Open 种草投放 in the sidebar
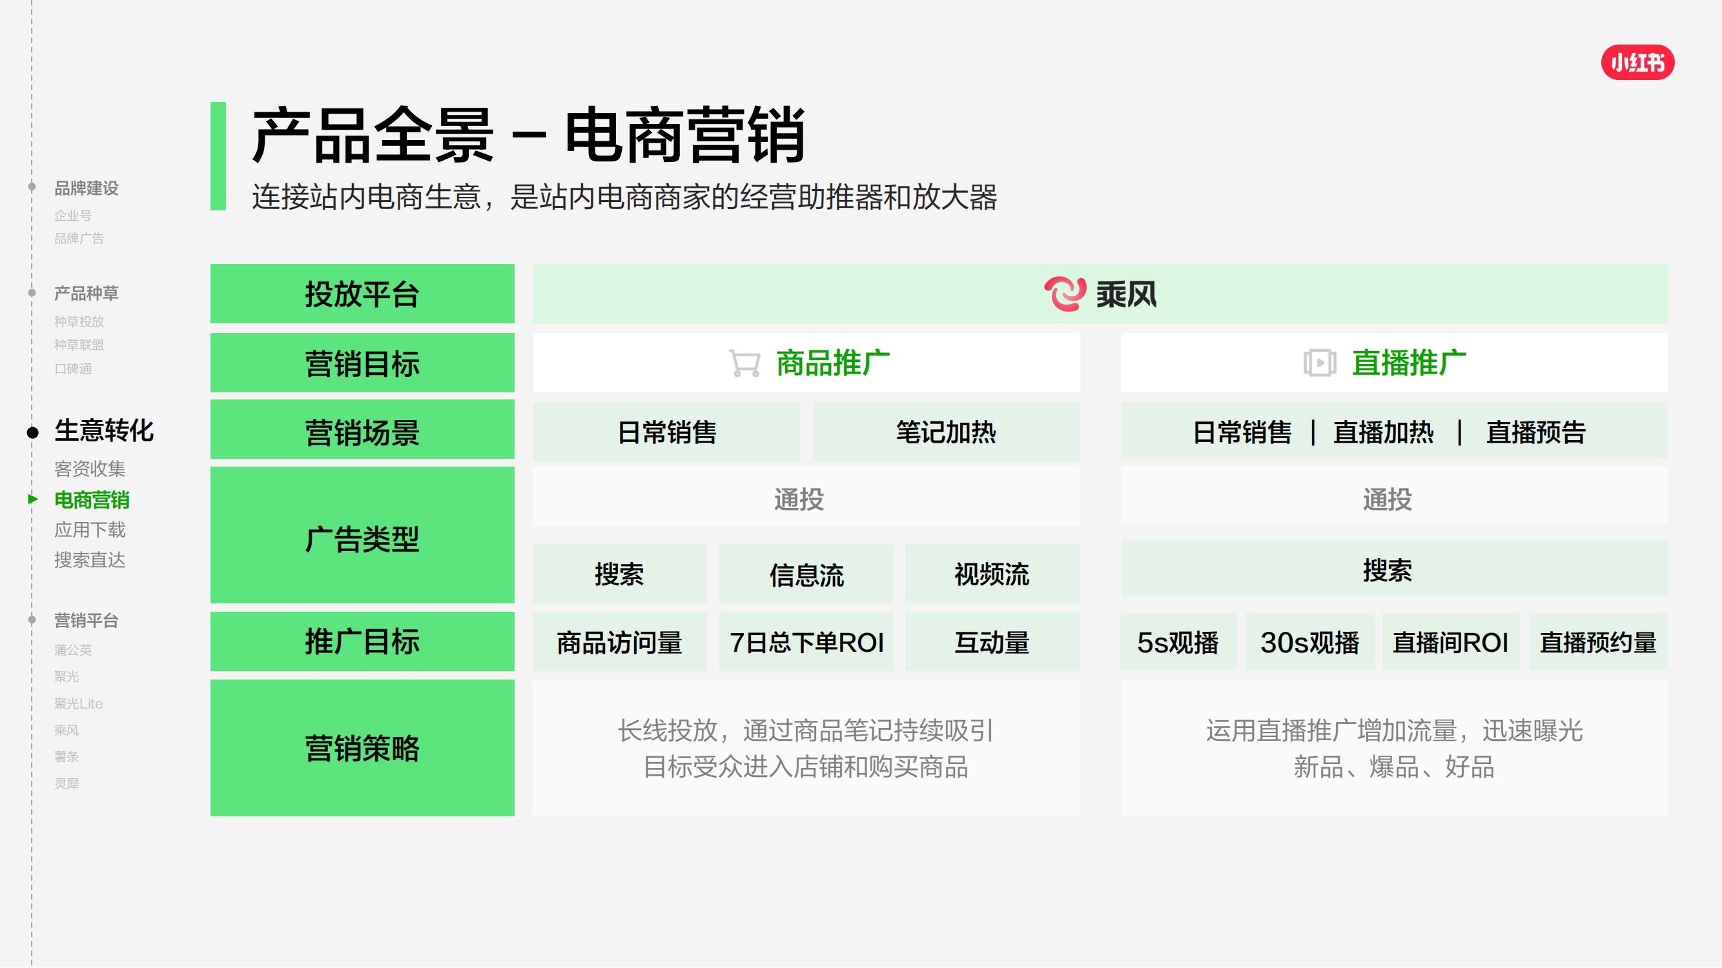The height and width of the screenshot is (968, 1722). pos(79,321)
